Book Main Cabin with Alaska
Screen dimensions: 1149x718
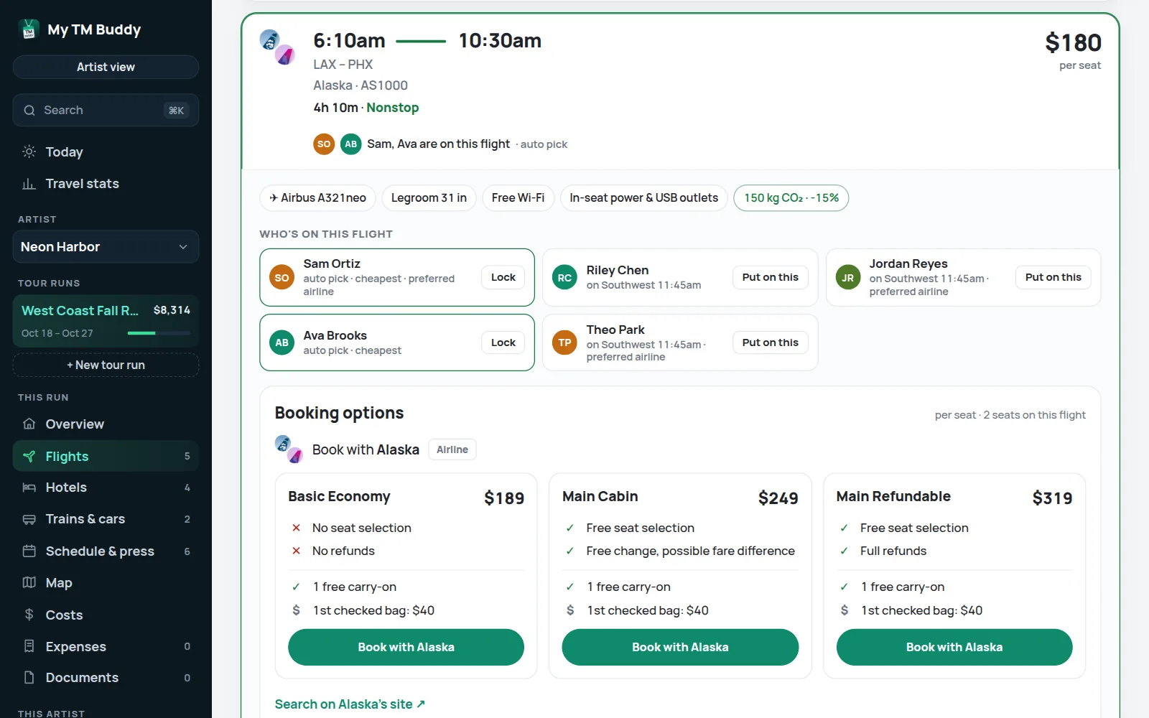point(680,647)
